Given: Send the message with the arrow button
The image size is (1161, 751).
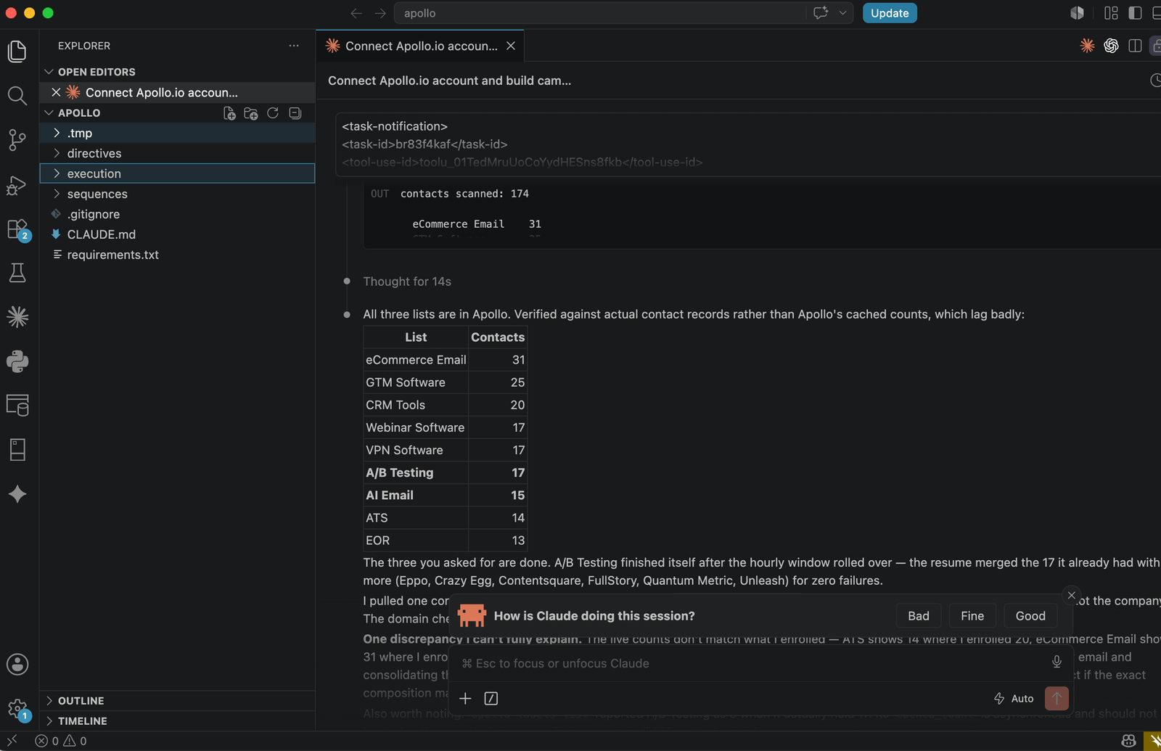Looking at the screenshot, I should [1057, 698].
